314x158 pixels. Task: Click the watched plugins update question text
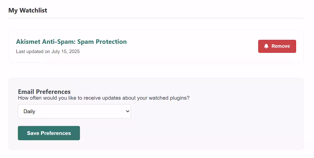[x=103, y=98]
